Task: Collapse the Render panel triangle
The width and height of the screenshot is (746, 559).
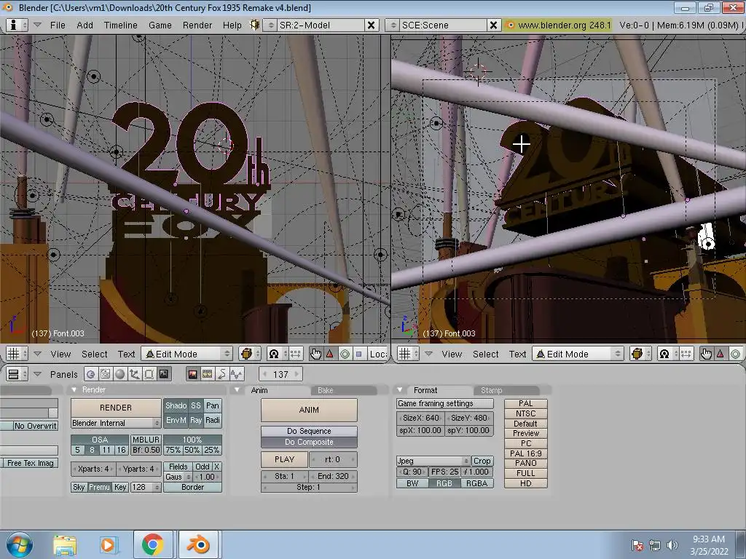Action: click(x=74, y=390)
